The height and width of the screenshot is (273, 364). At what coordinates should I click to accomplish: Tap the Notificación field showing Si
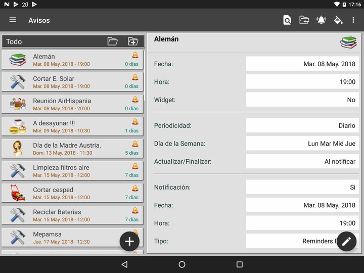coord(302,187)
